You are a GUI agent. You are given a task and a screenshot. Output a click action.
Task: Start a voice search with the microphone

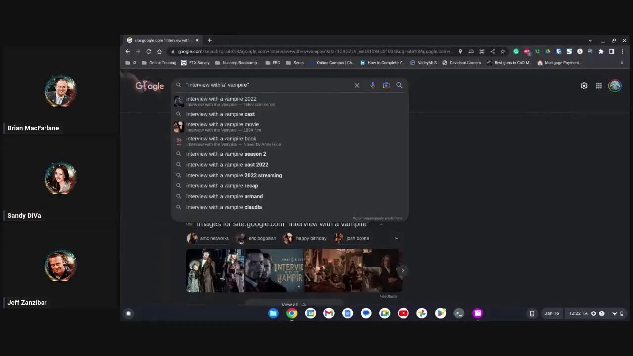[372, 85]
